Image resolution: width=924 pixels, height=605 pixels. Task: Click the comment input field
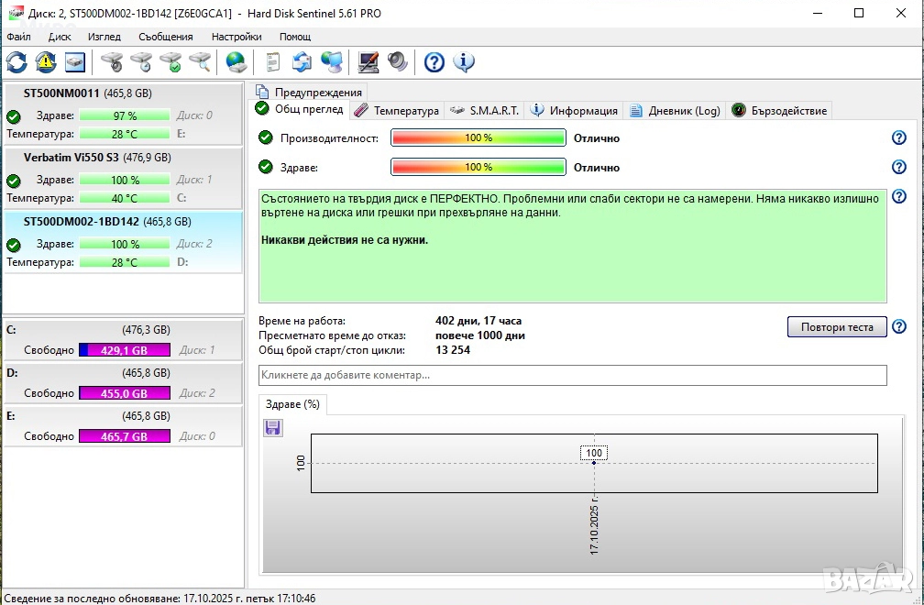click(572, 375)
